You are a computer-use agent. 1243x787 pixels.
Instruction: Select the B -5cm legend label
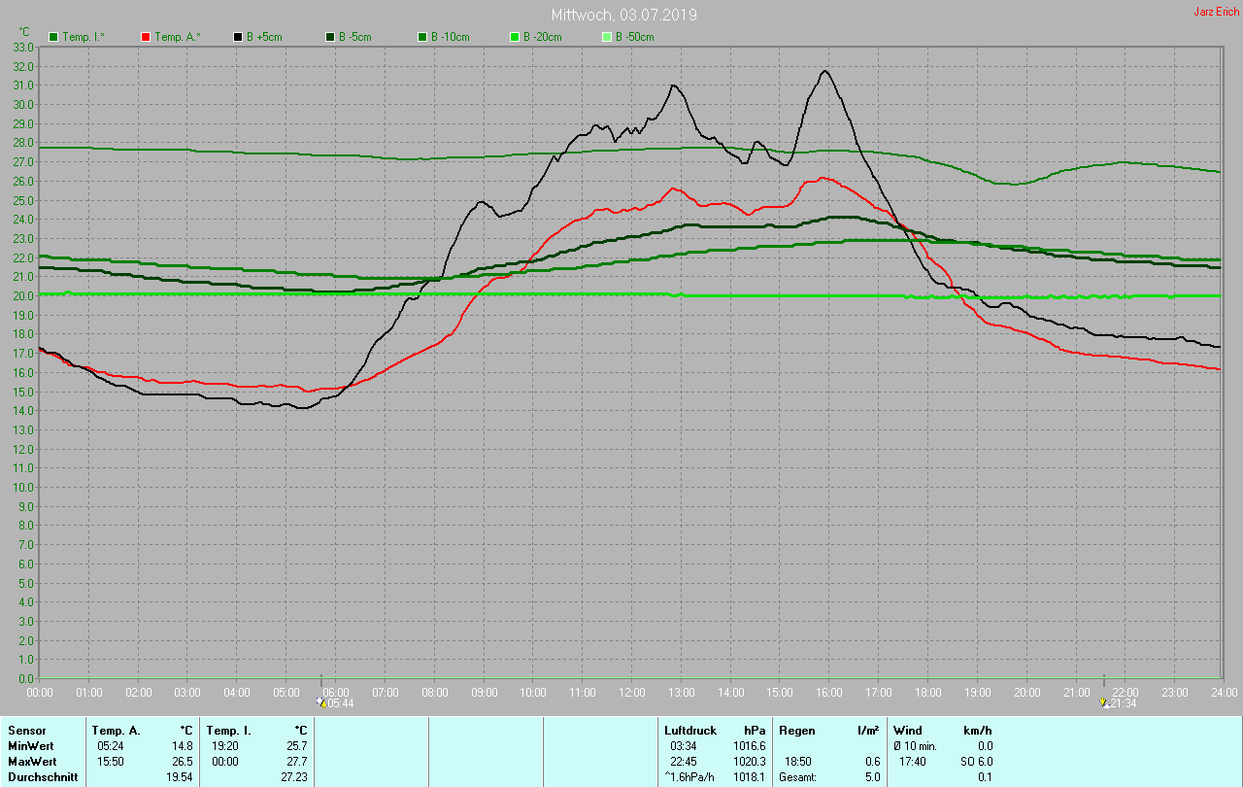click(x=354, y=37)
